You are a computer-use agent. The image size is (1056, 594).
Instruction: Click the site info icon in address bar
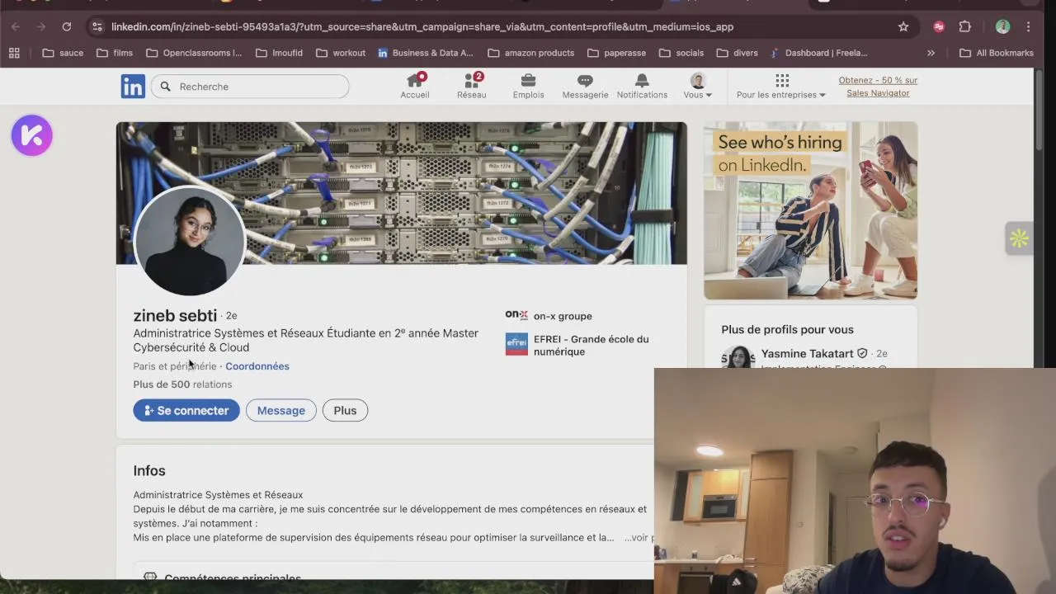pyautogui.click(x=97, y=26)
